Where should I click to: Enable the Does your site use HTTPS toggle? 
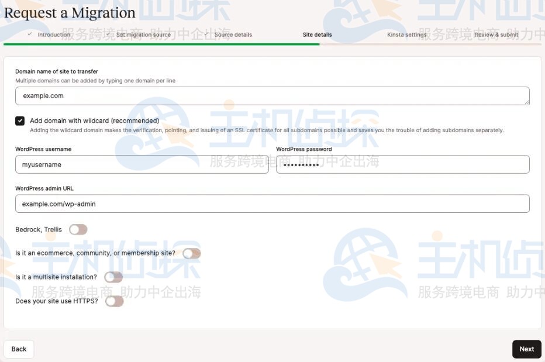[x=114, y=301]
